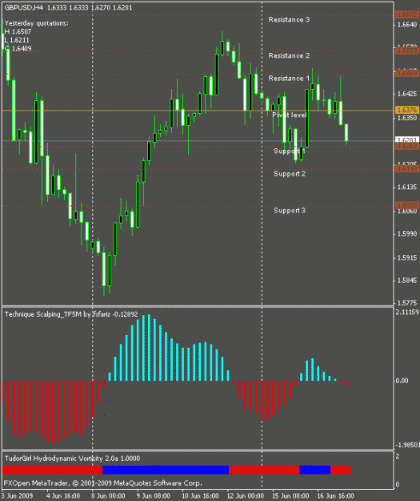Click the 'Pivot level' label
Viewport: 420px width, 501px height.
click(290, 115)
